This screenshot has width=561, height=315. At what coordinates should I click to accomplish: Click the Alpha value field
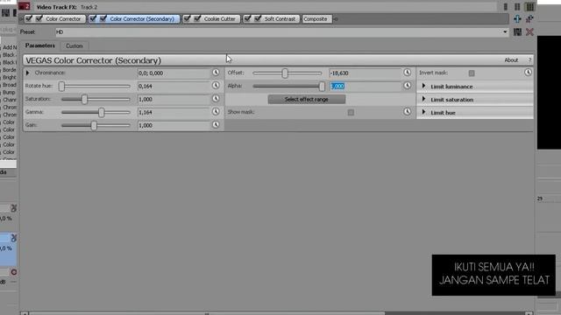pos(365,86)
